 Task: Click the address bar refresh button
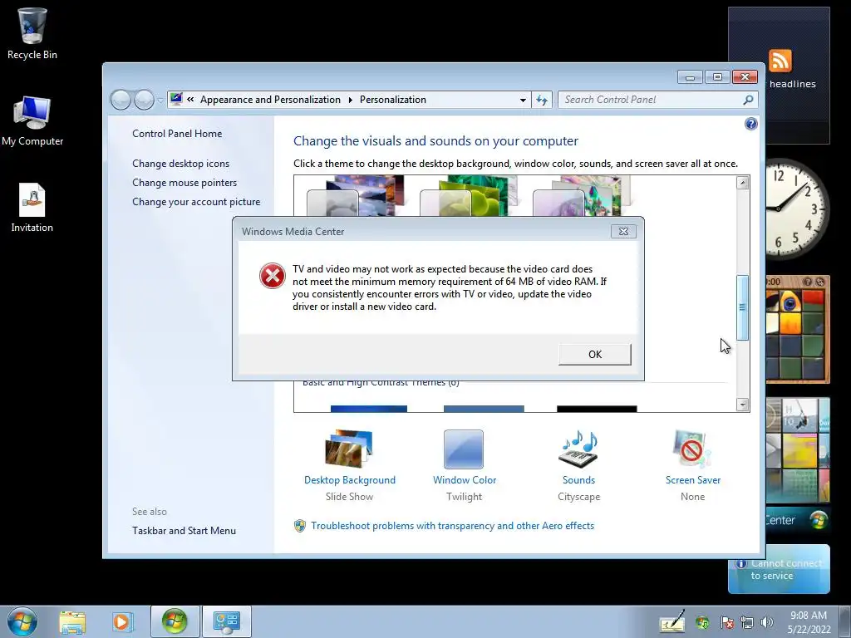pos(542,100)
